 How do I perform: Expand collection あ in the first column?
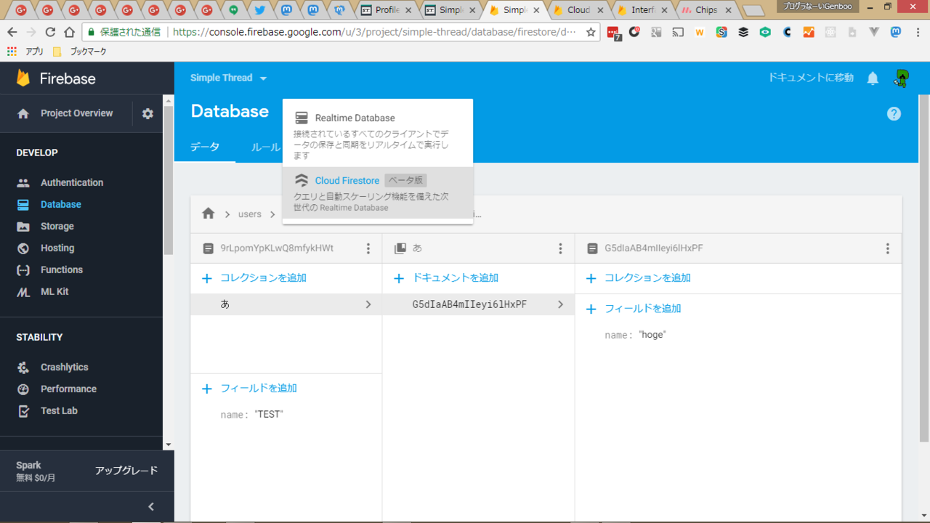click(x=286, y=304)
